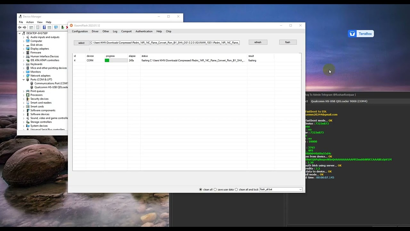Click the blue question mark Help icon in Device Manager toolbar
Screen dimensions: 410x231
(44, 28)
